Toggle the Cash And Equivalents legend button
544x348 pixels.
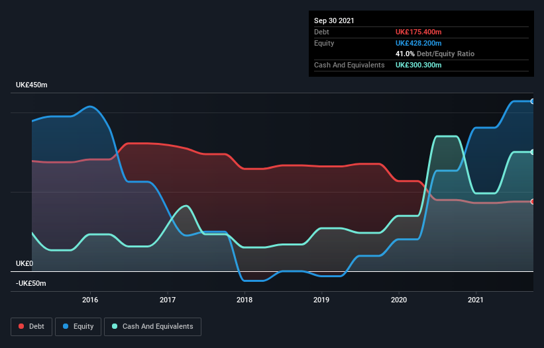[152, 327]
